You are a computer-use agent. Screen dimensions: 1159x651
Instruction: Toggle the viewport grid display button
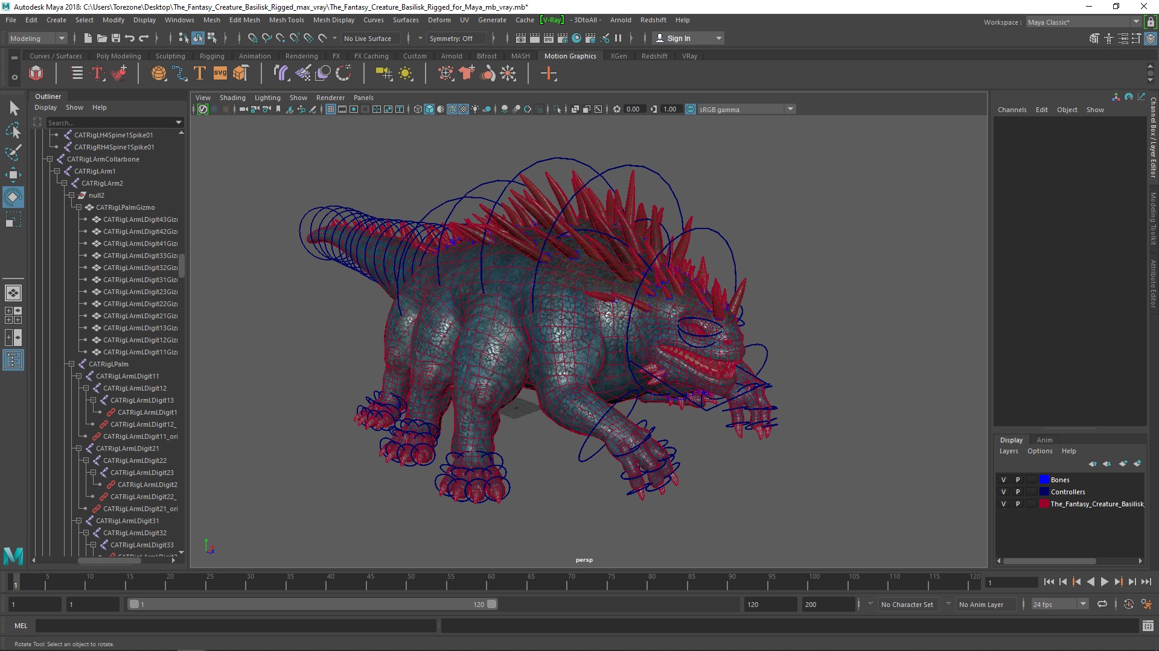[331, 109]
